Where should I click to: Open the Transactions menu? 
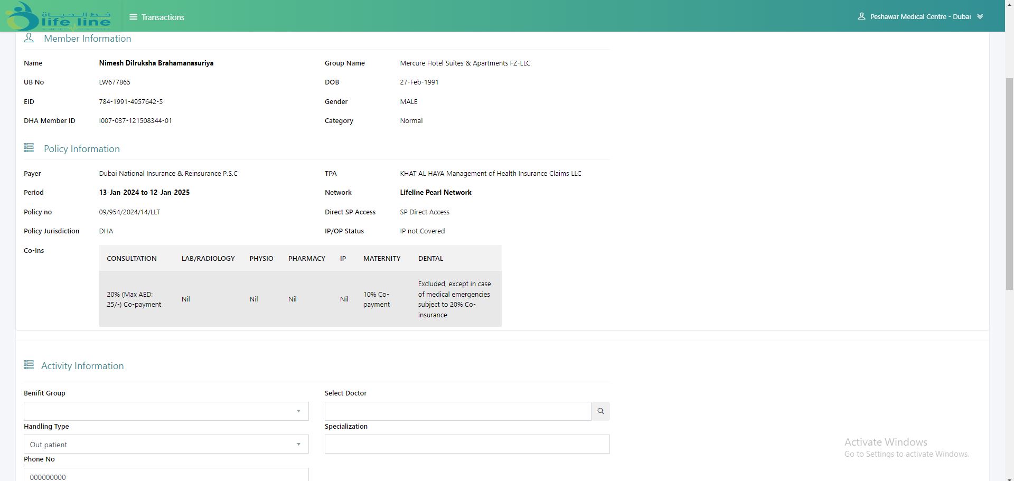(163, 17)
